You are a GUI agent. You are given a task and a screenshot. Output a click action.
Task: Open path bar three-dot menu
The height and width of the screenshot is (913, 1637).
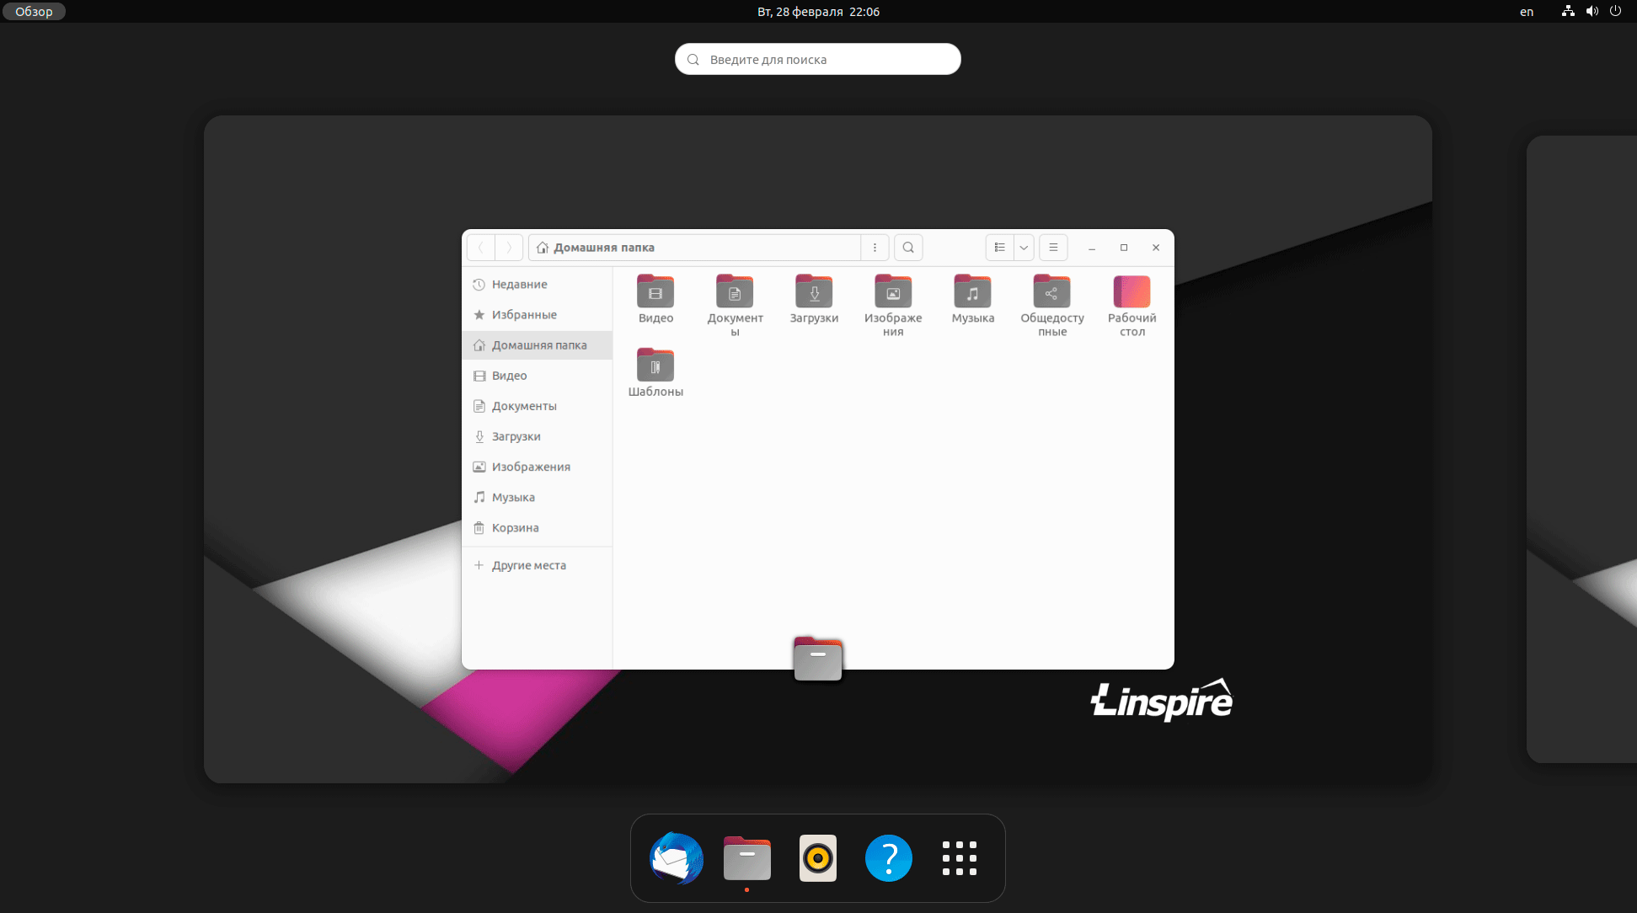(x=875, y=248)
